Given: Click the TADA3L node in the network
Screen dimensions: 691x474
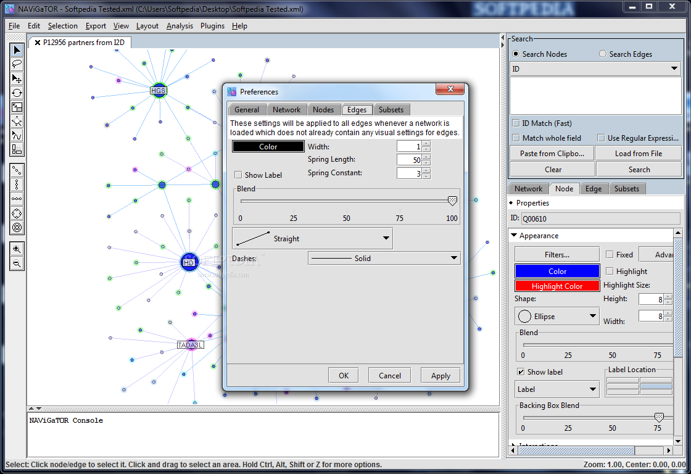Looking at the screenshot, I should click(x=191, y=345).
